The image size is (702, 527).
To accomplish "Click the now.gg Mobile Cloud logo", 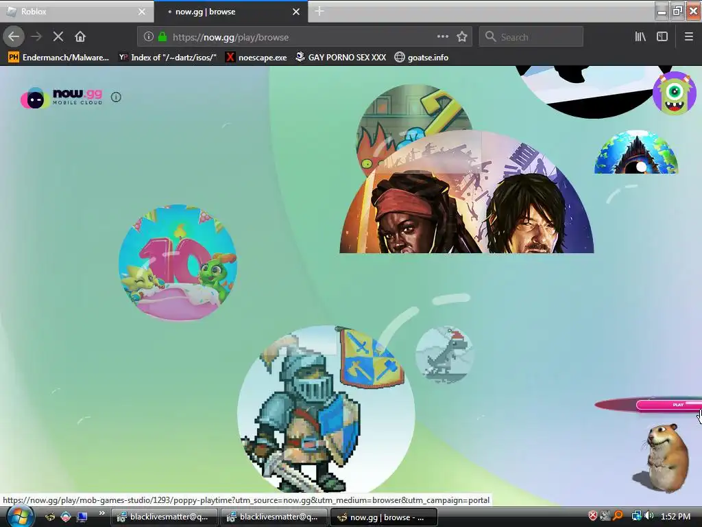I will coord(62,97).
